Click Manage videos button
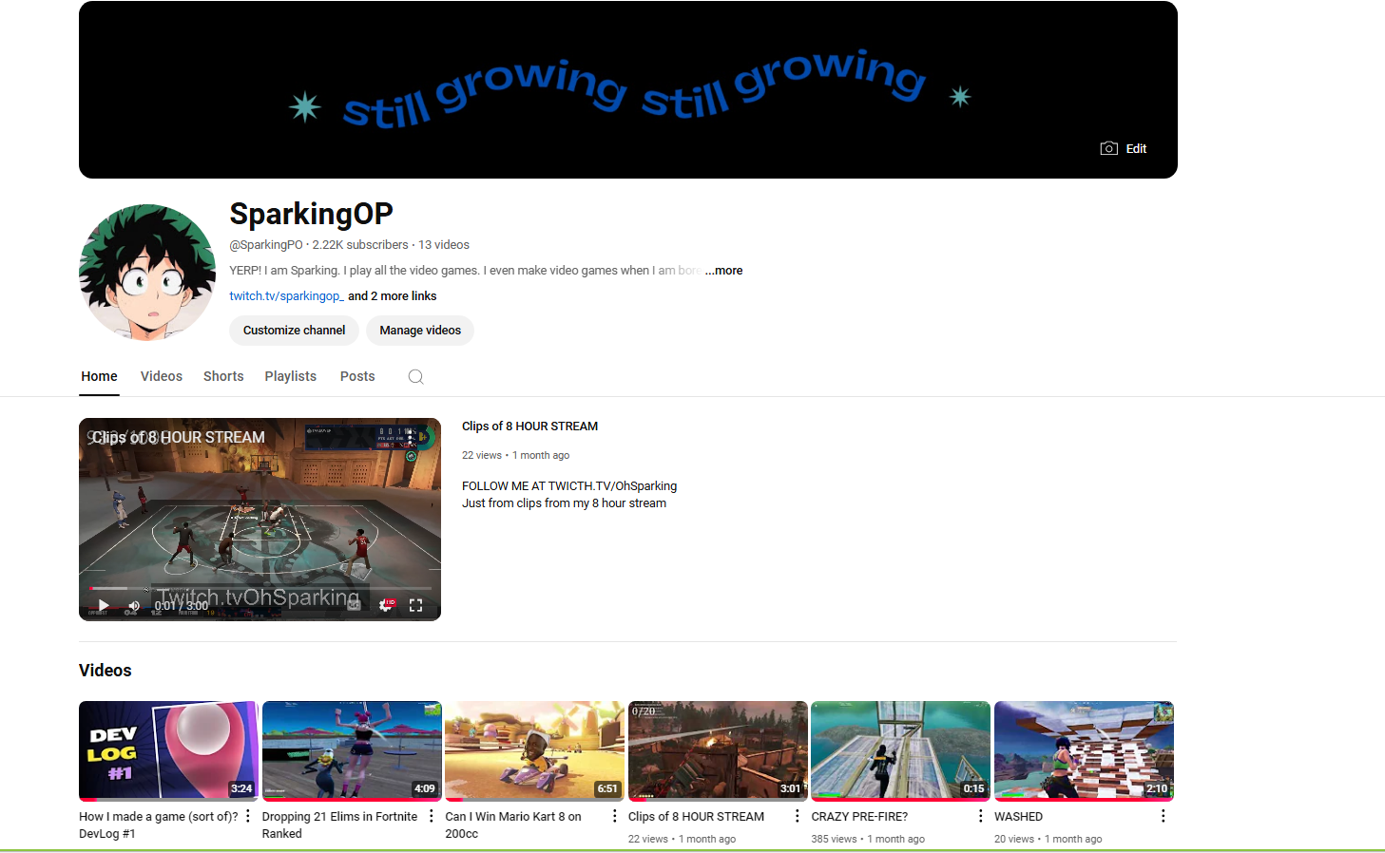The height and width of the screenshot is (853, 1385). (x=420, y=331)
